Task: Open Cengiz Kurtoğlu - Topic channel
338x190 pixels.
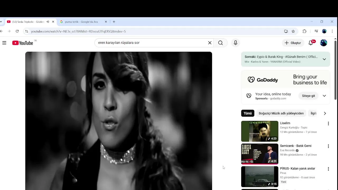Action: [294, 127]
